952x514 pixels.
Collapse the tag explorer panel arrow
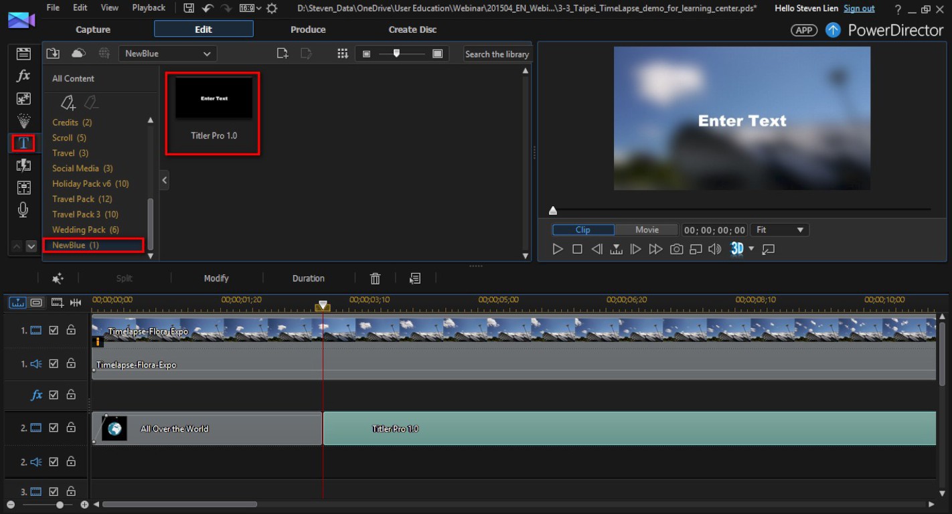pyautogui.click(x=165, y=180)
